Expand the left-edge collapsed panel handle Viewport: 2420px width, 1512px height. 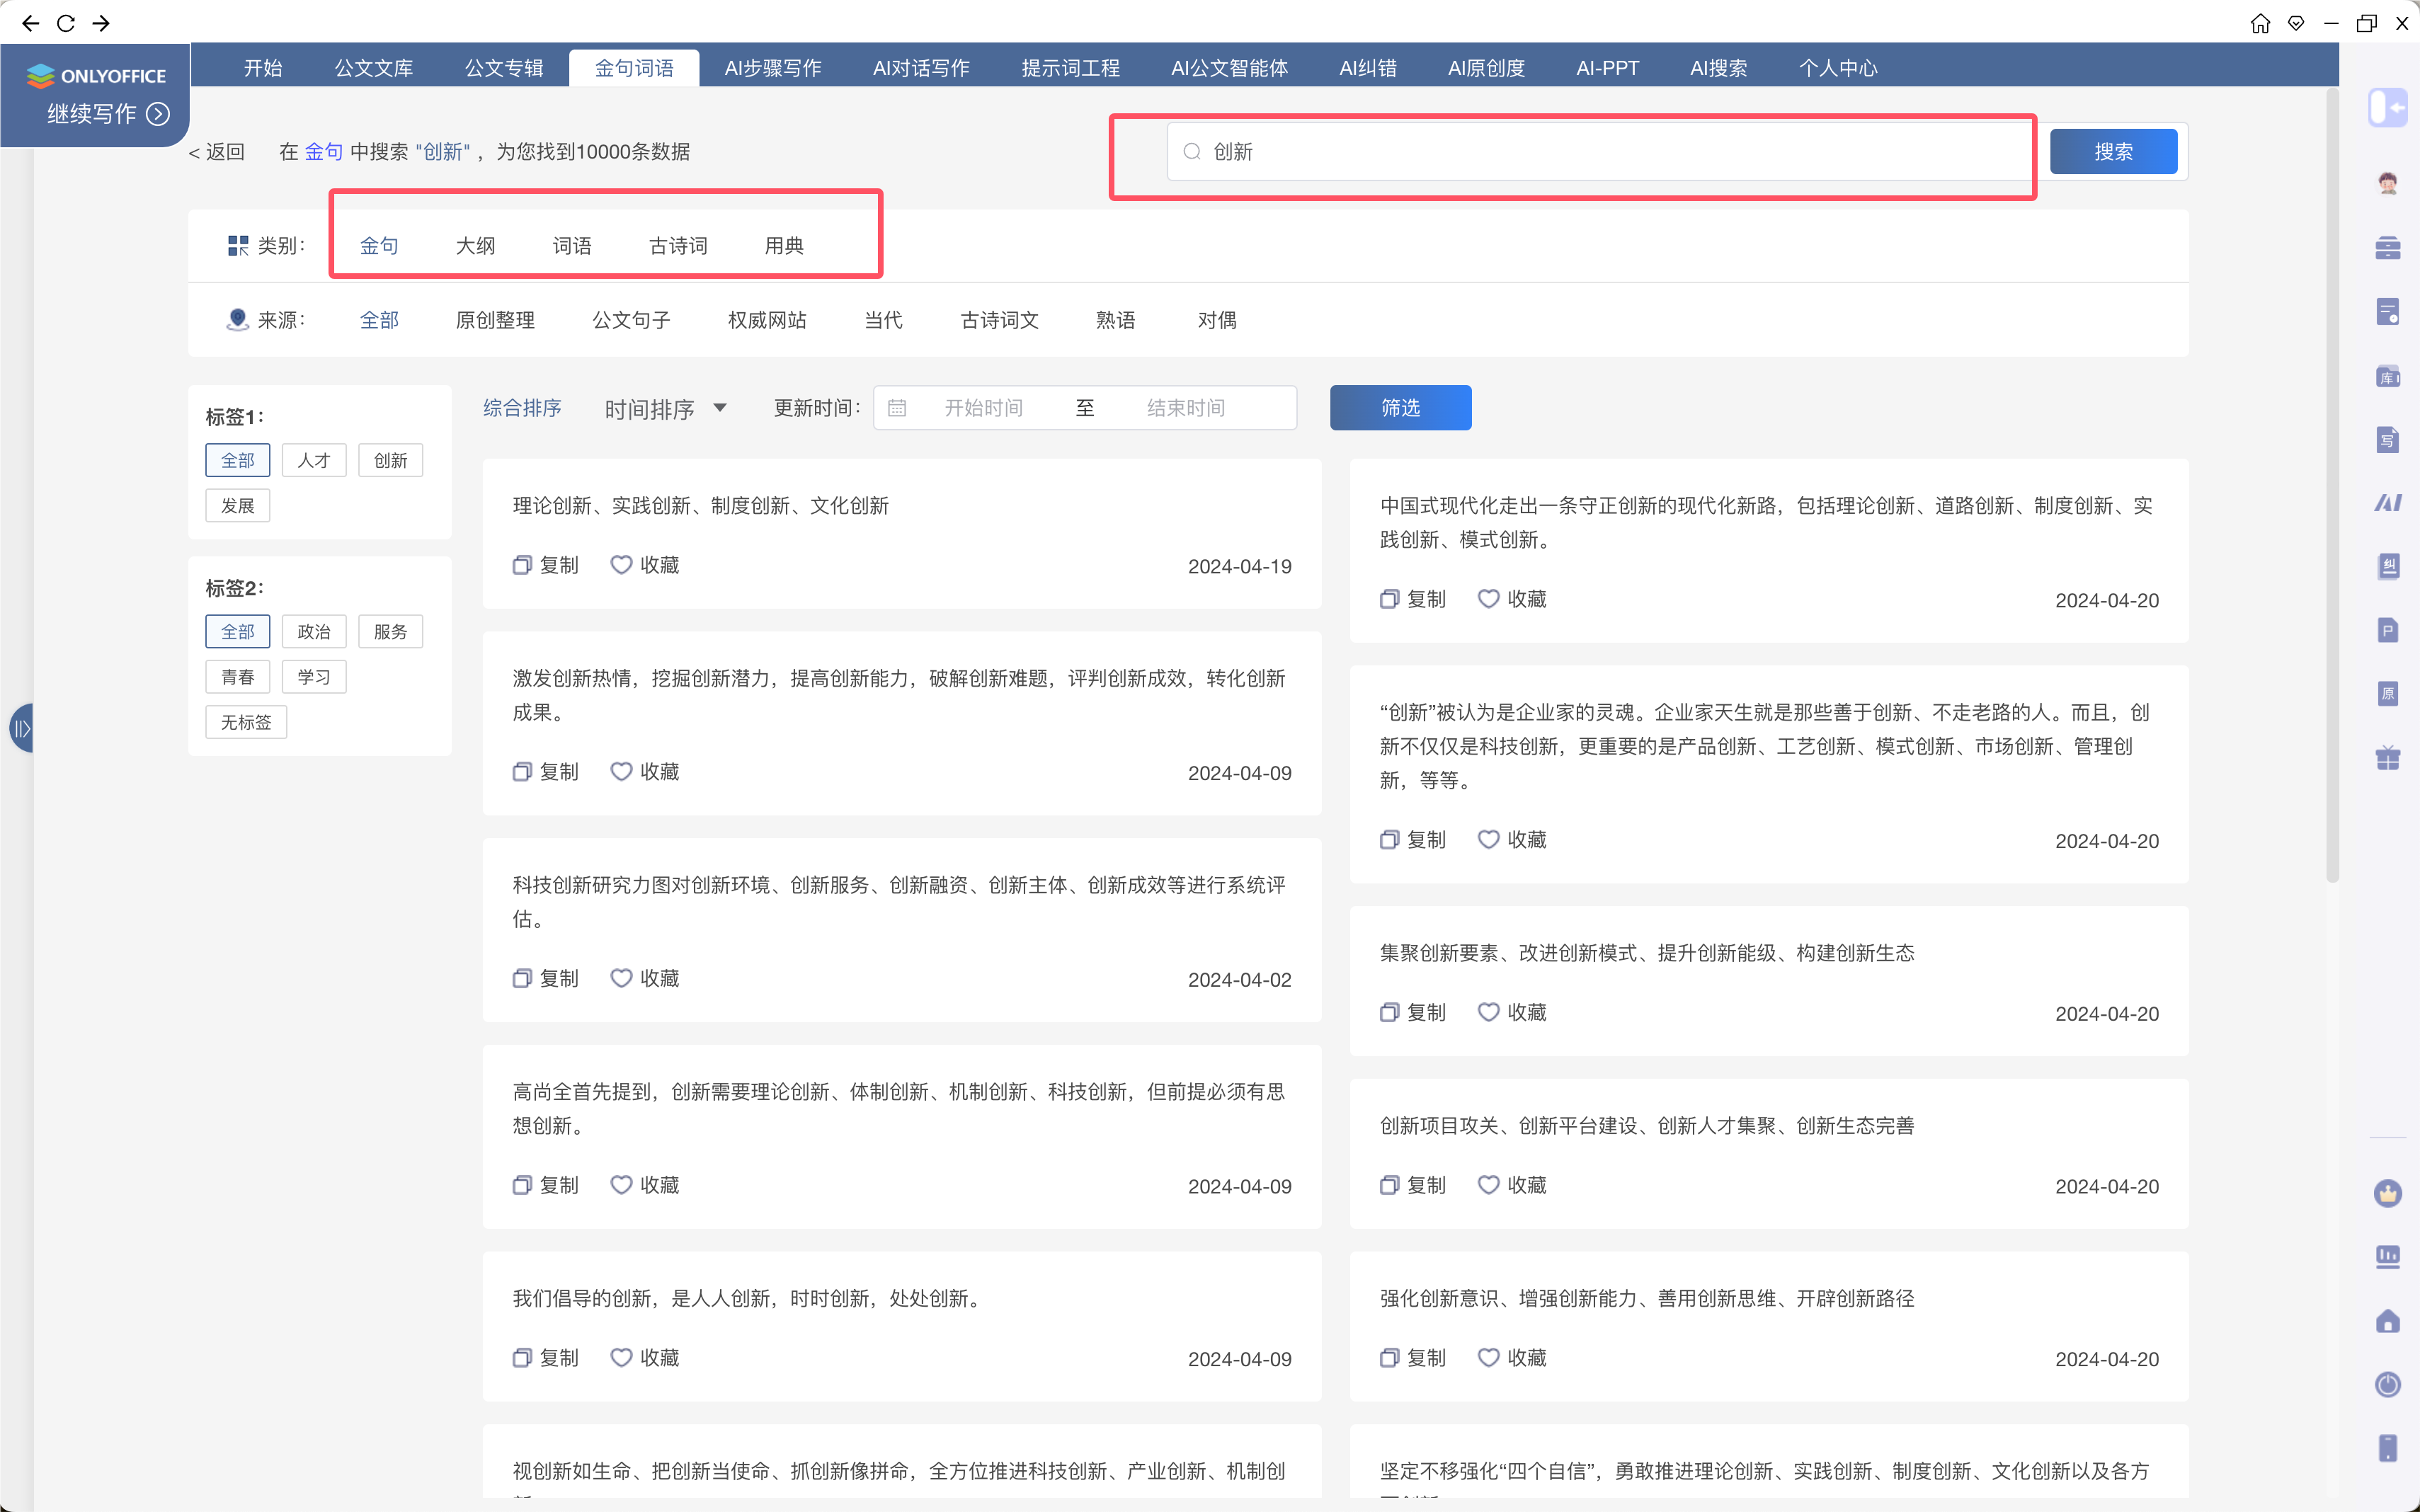(x=20, y=728)
